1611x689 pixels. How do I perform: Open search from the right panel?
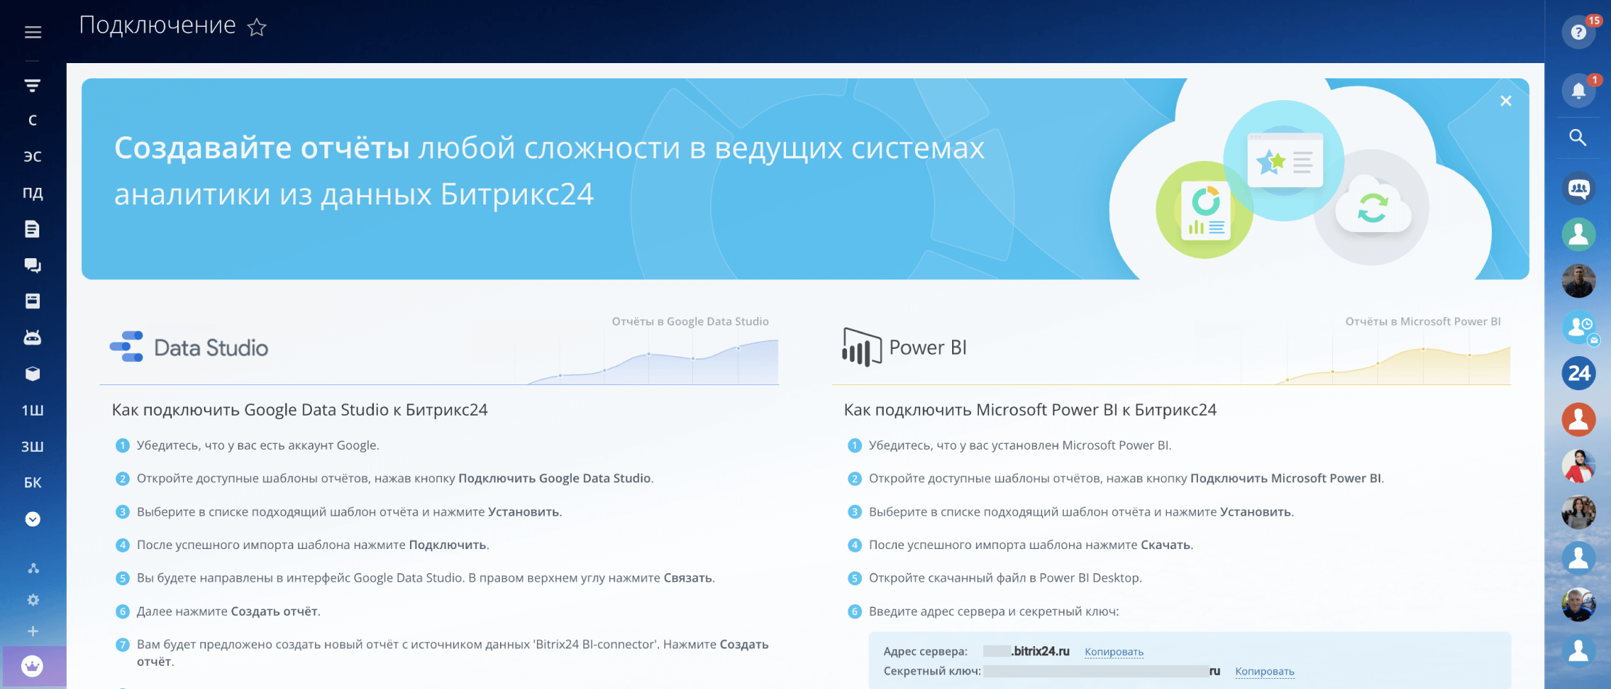(1578, 137)
